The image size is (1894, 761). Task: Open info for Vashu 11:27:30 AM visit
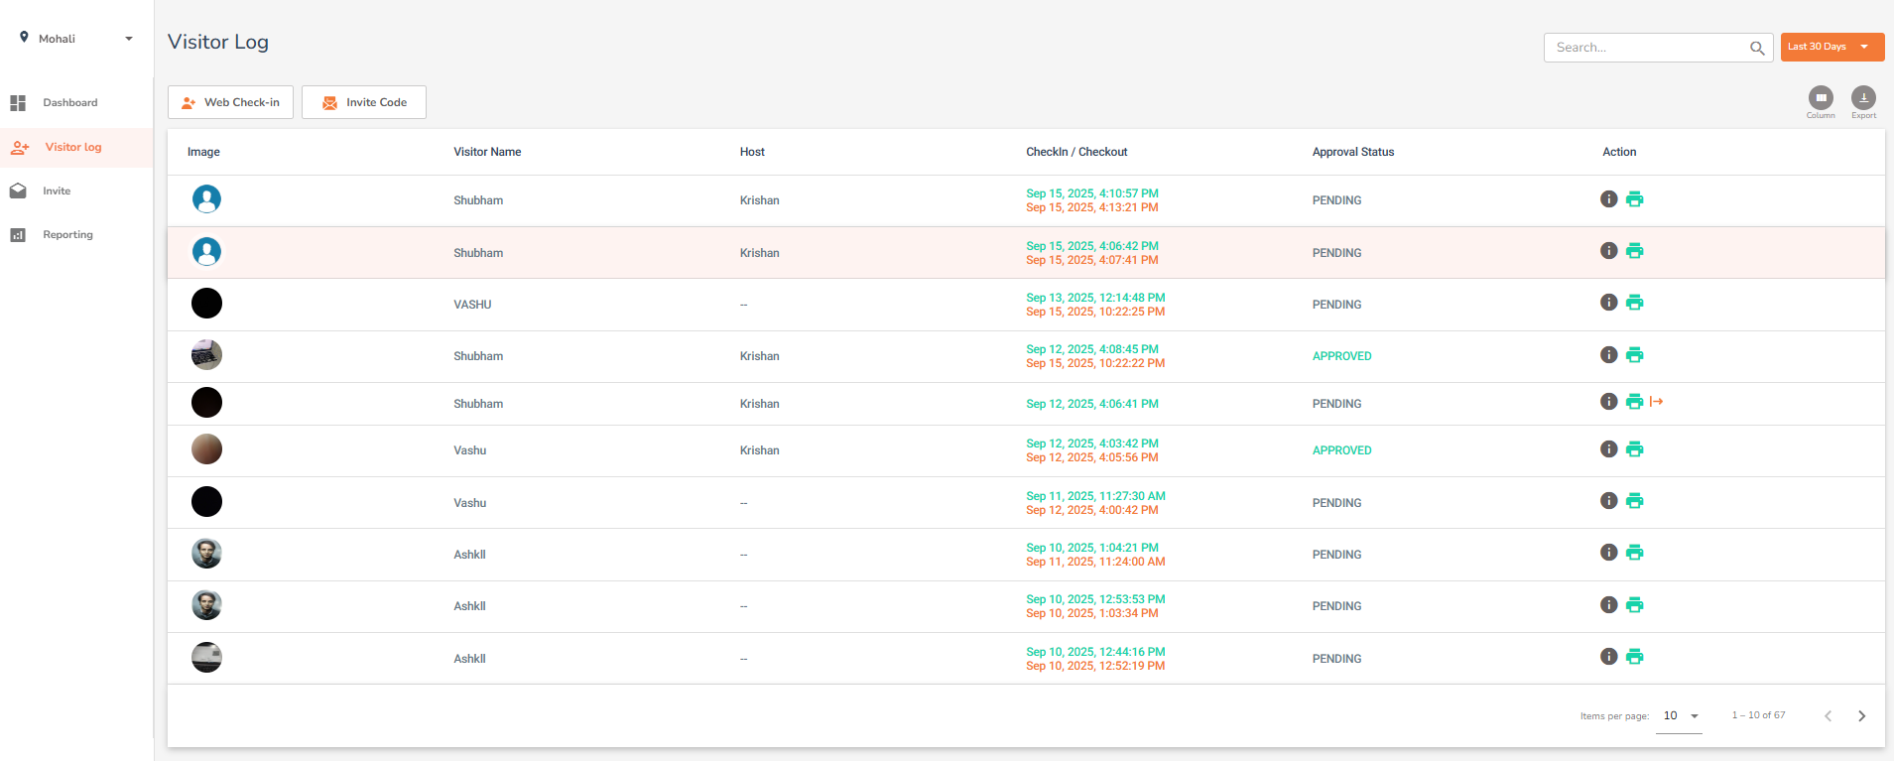(1609, 500)
